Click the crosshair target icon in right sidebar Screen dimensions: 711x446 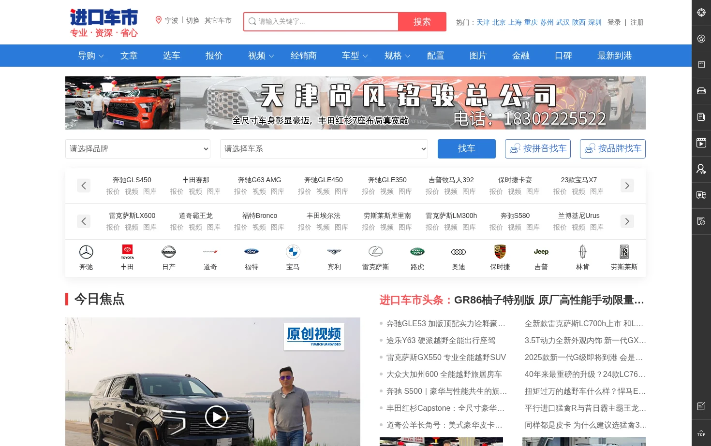[701, 13]
